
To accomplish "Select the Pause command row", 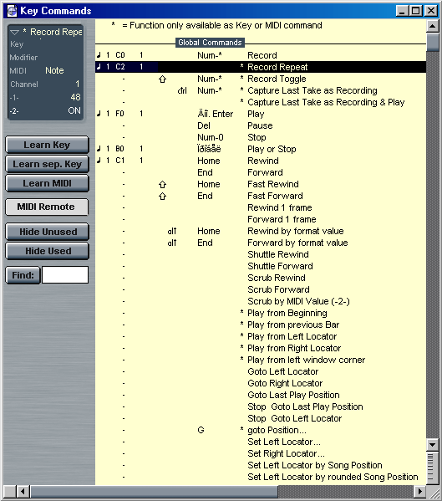I will (261, 125).
